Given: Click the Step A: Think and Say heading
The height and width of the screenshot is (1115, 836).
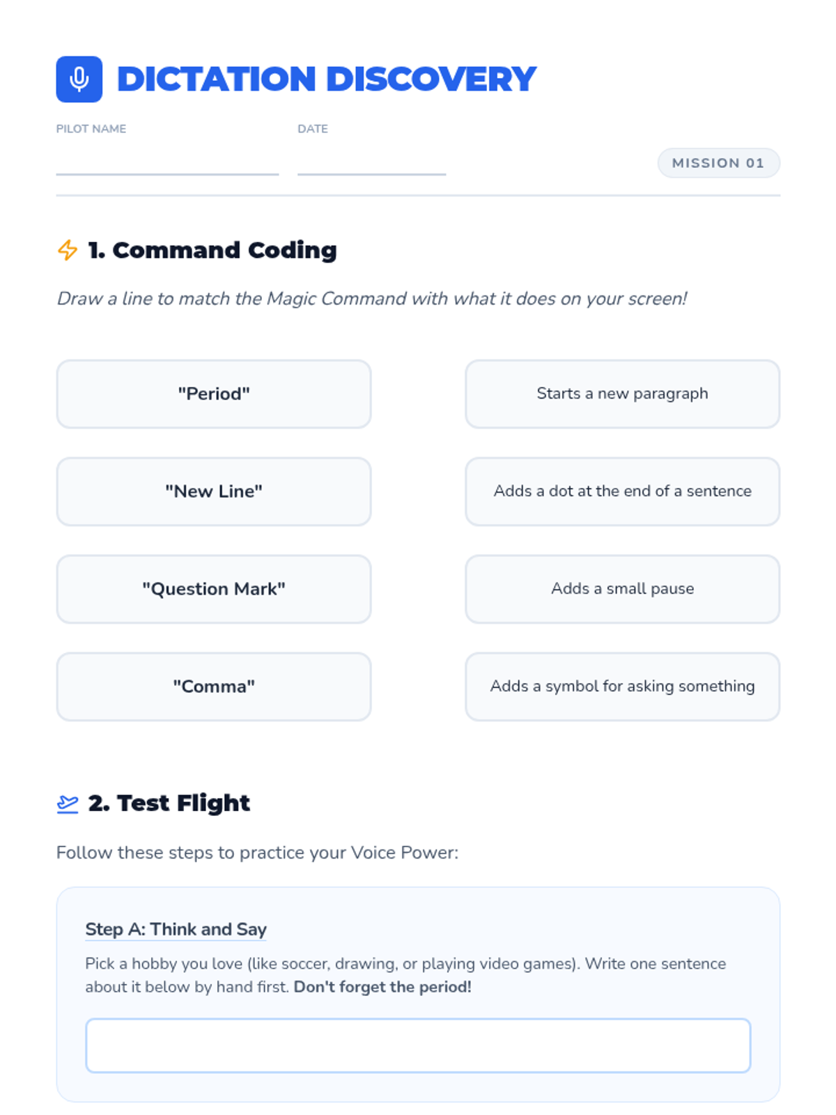Looking at the screenshot, I should (176, 930).
